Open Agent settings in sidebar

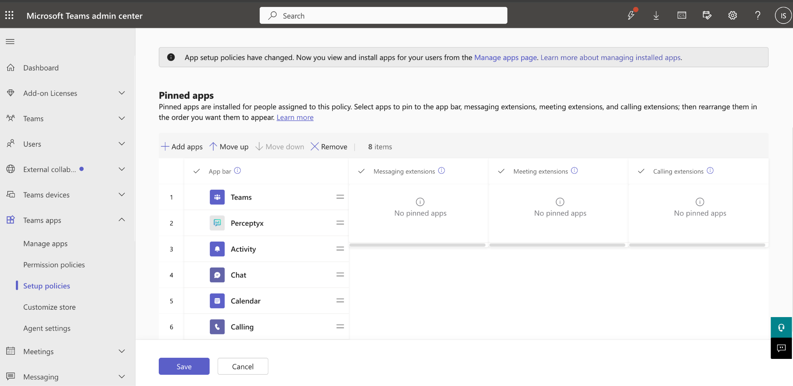47,328
